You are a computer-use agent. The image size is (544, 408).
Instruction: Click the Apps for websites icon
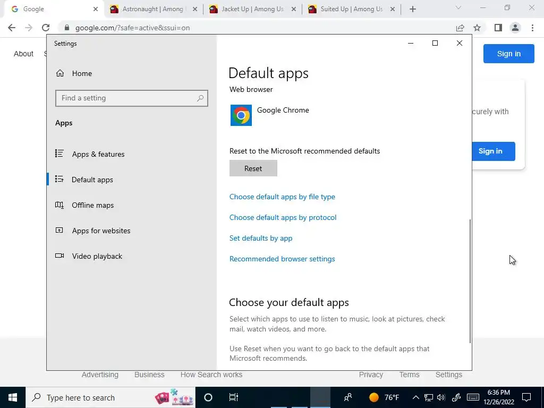(59, 230)
